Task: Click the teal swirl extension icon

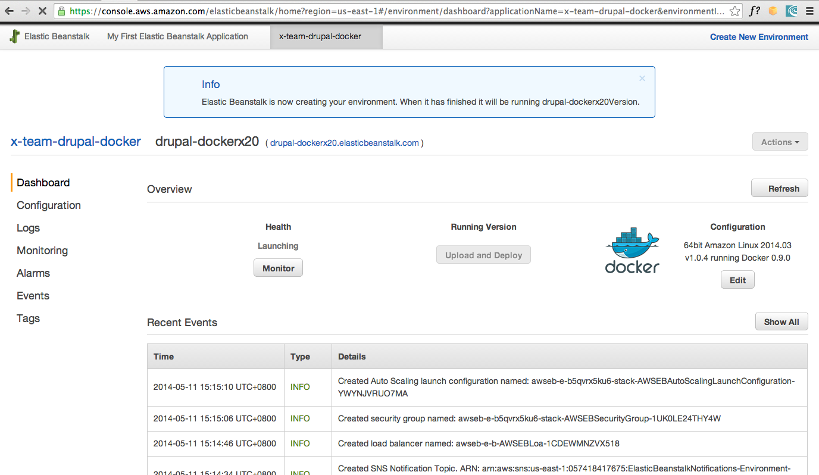Action: [x=791, y=11]
